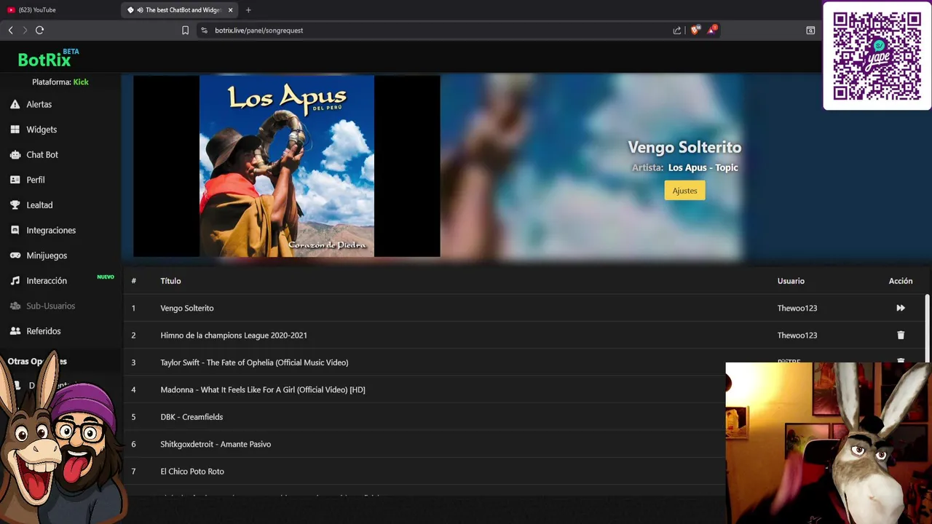The width and height of the screenshot is (932, 524).
Task: Reload the page
Action: (39, 30)
